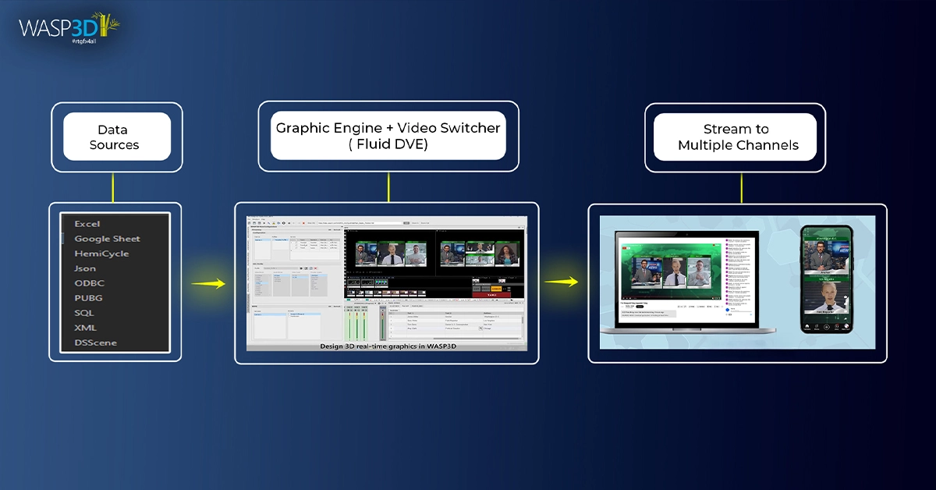The width and height of the screenshot is (936, 490).
Task: Click the red X delete icon beside the profile list
Action: coord(315,268)
